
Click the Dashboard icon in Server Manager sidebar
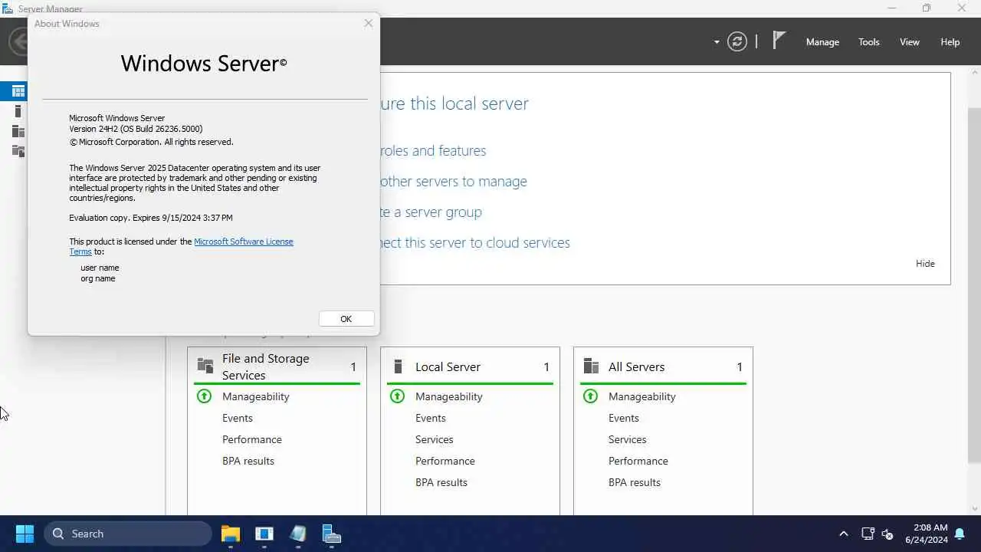18,91
